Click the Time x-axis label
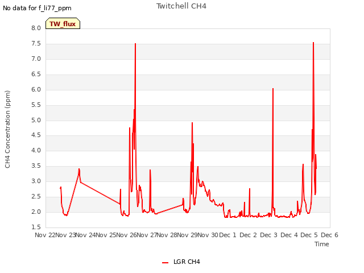Viewport: 364px width, 273px height. (x=322, y=244)
